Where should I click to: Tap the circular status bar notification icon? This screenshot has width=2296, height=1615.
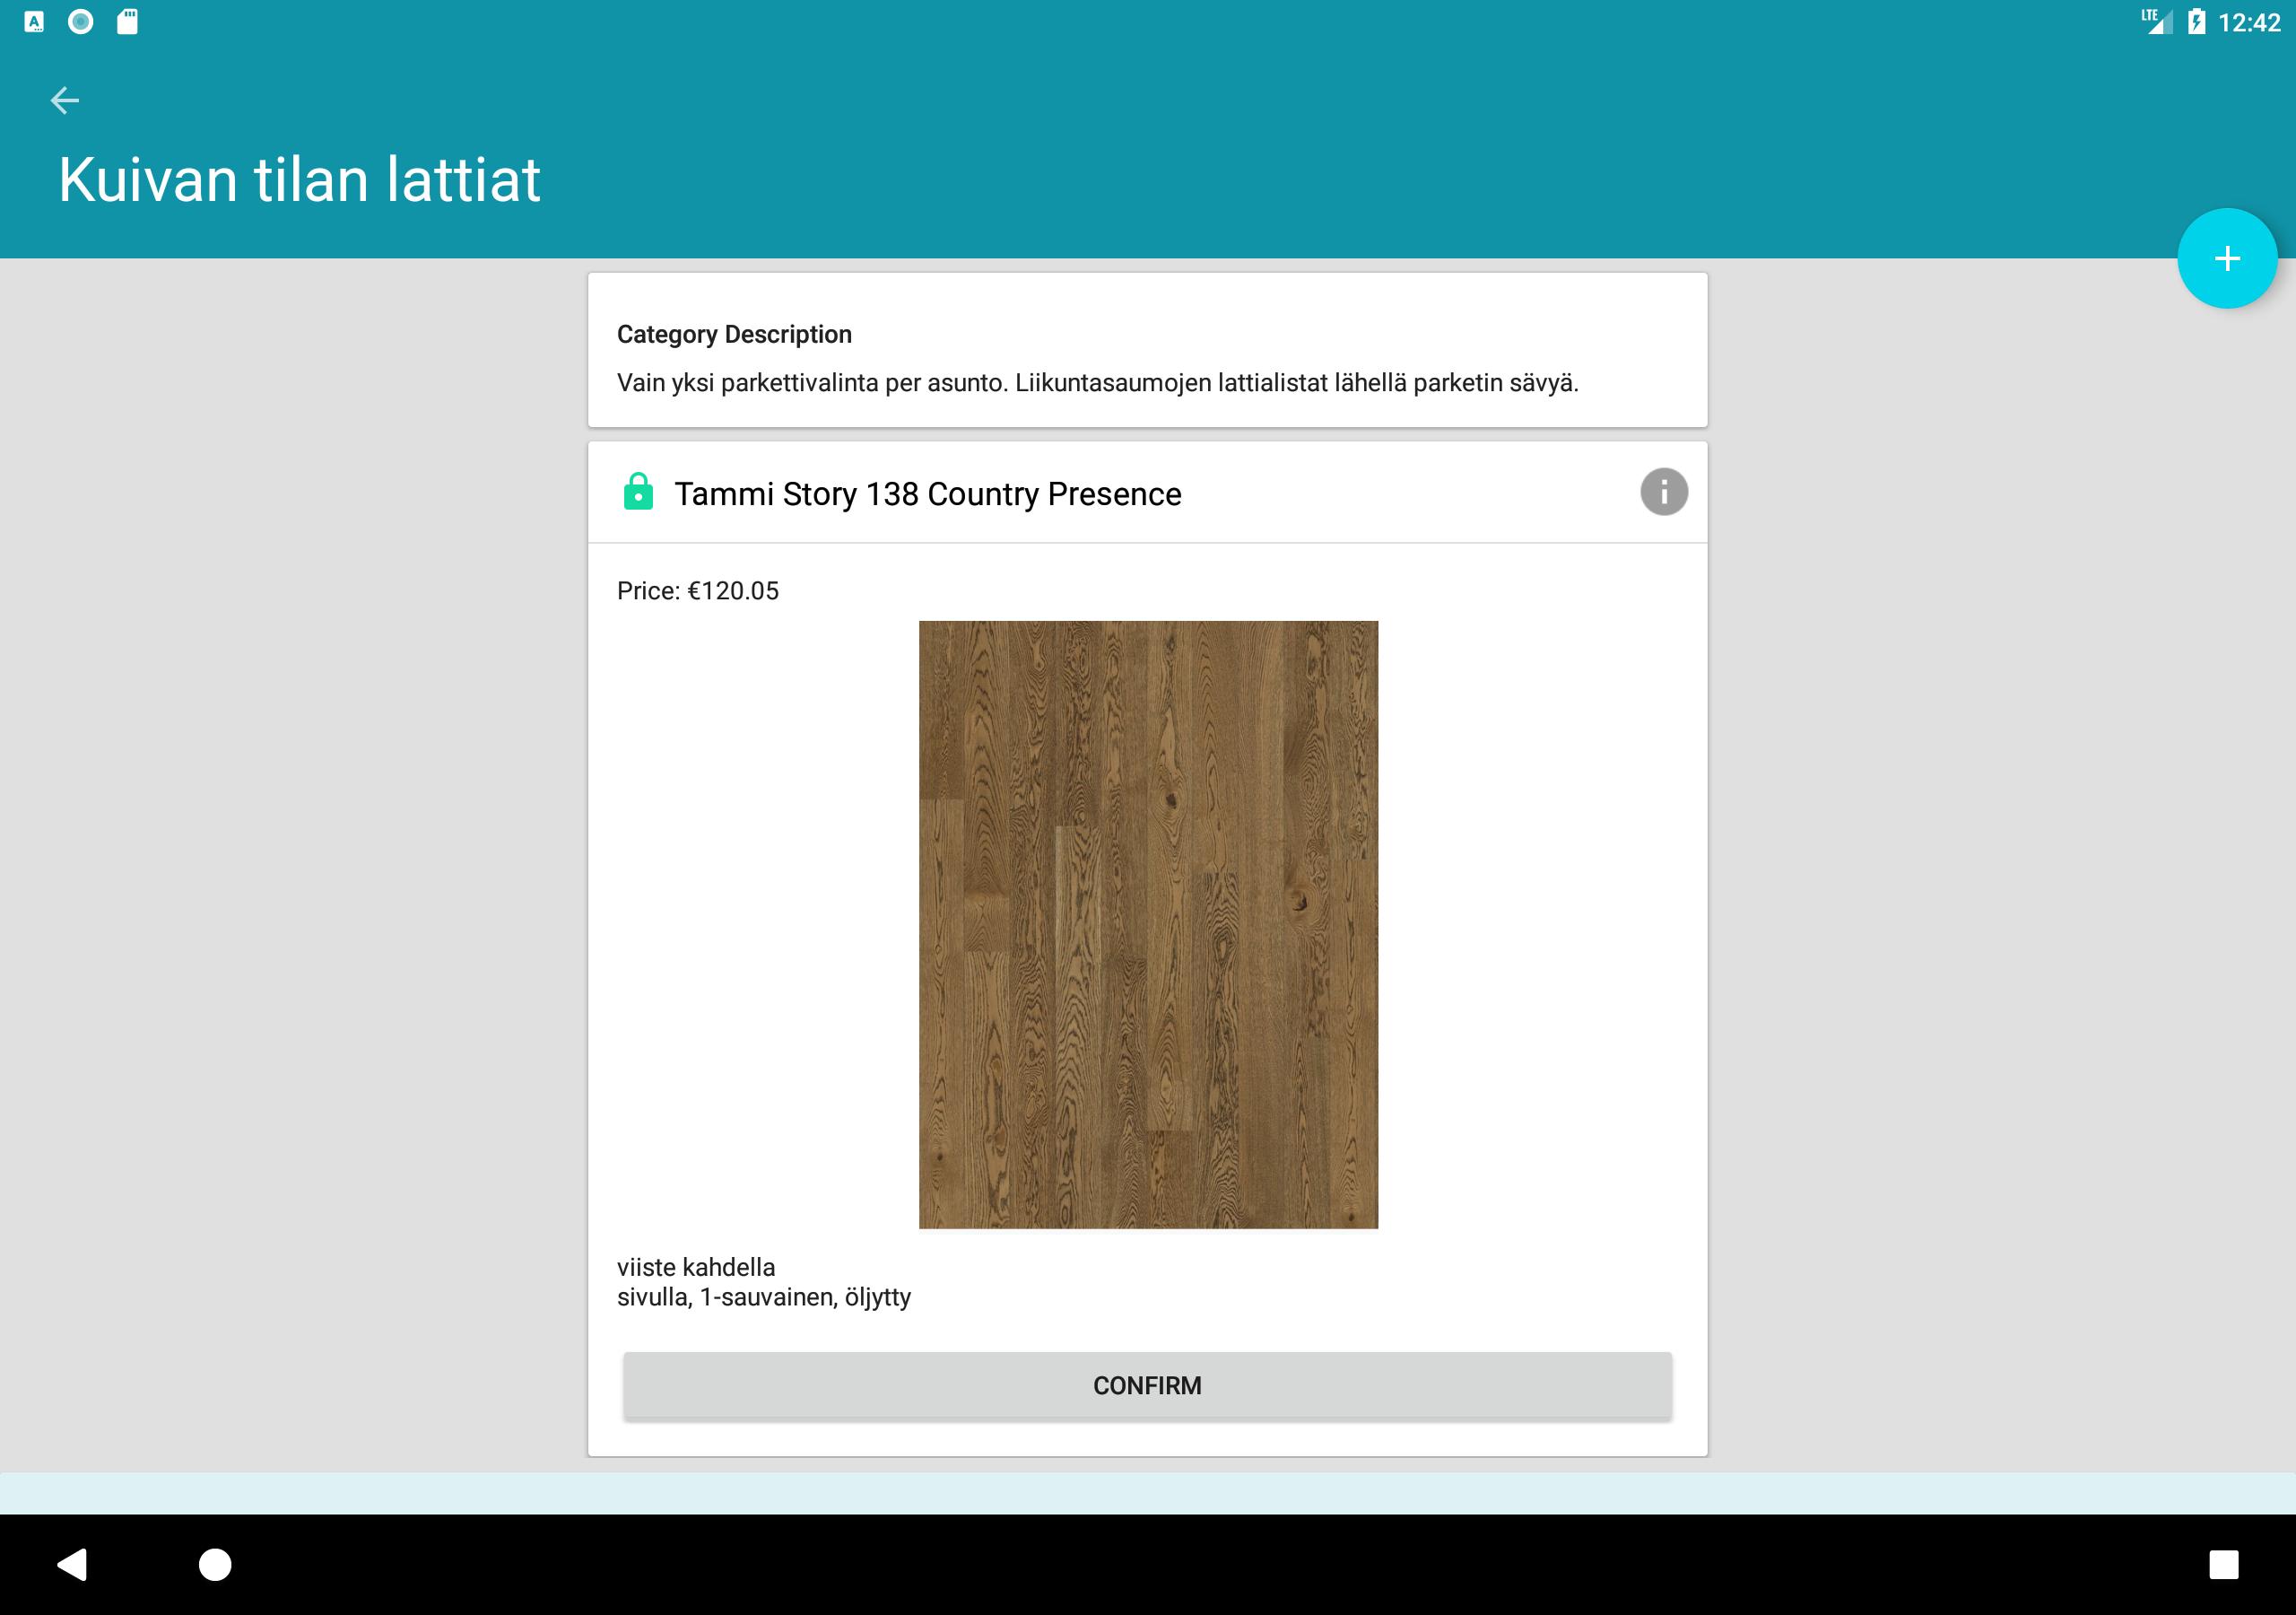click(81, 22)
